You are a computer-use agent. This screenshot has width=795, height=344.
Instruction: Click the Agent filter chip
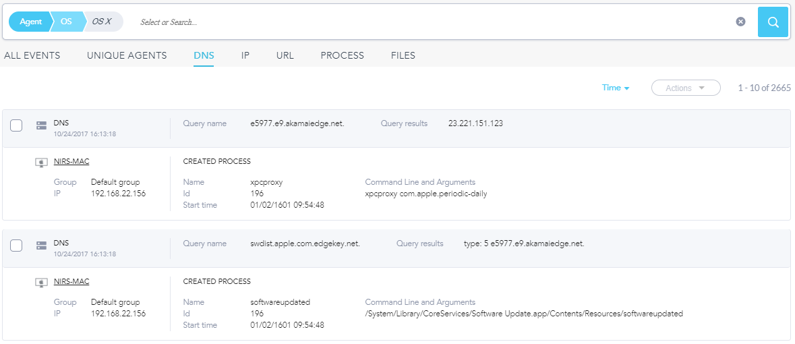click(30, 22)
